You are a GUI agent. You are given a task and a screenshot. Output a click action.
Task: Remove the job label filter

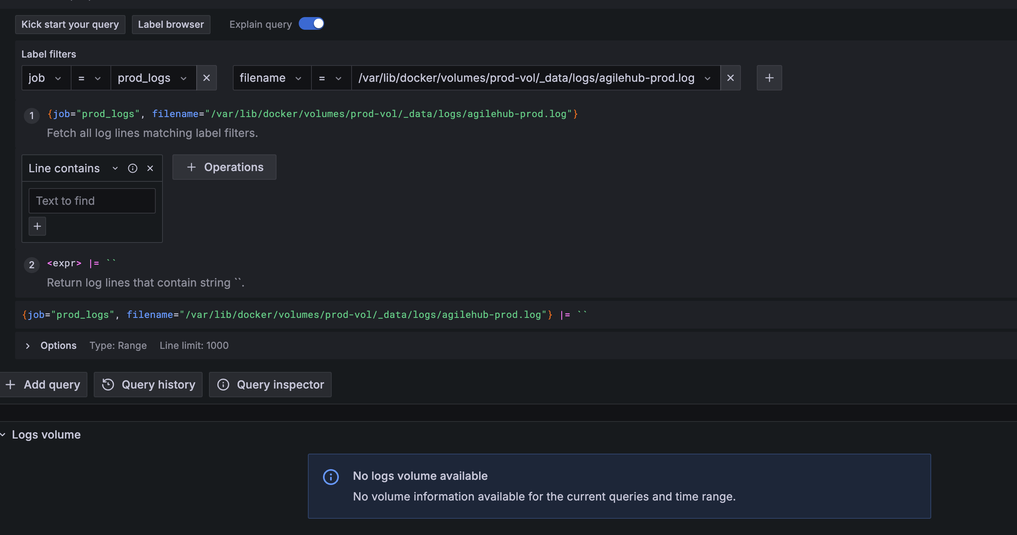(207, 78)
